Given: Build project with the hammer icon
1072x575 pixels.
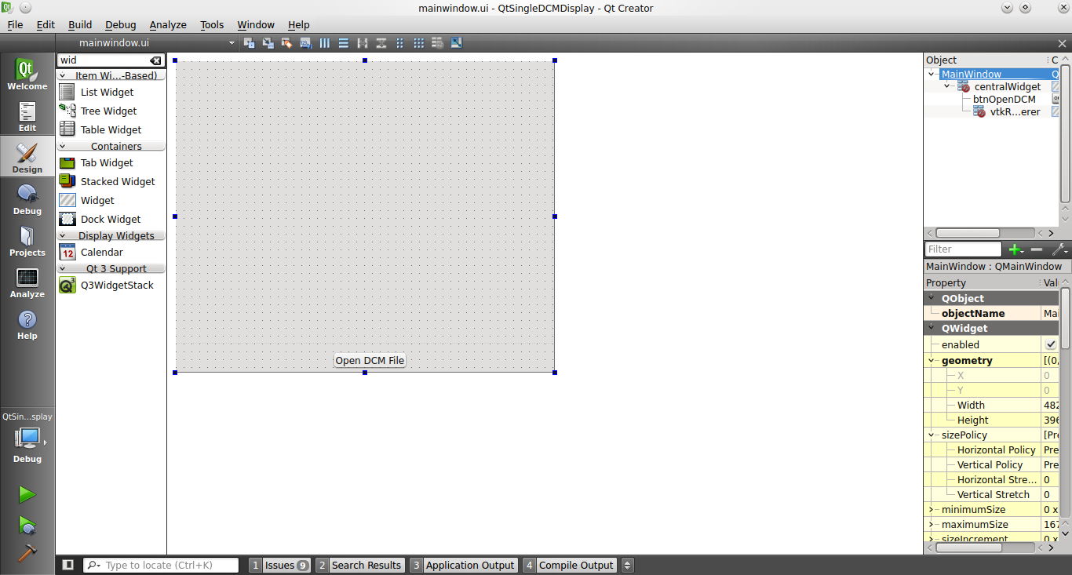Looking at the screenshot, I should [x=27, y=552].
